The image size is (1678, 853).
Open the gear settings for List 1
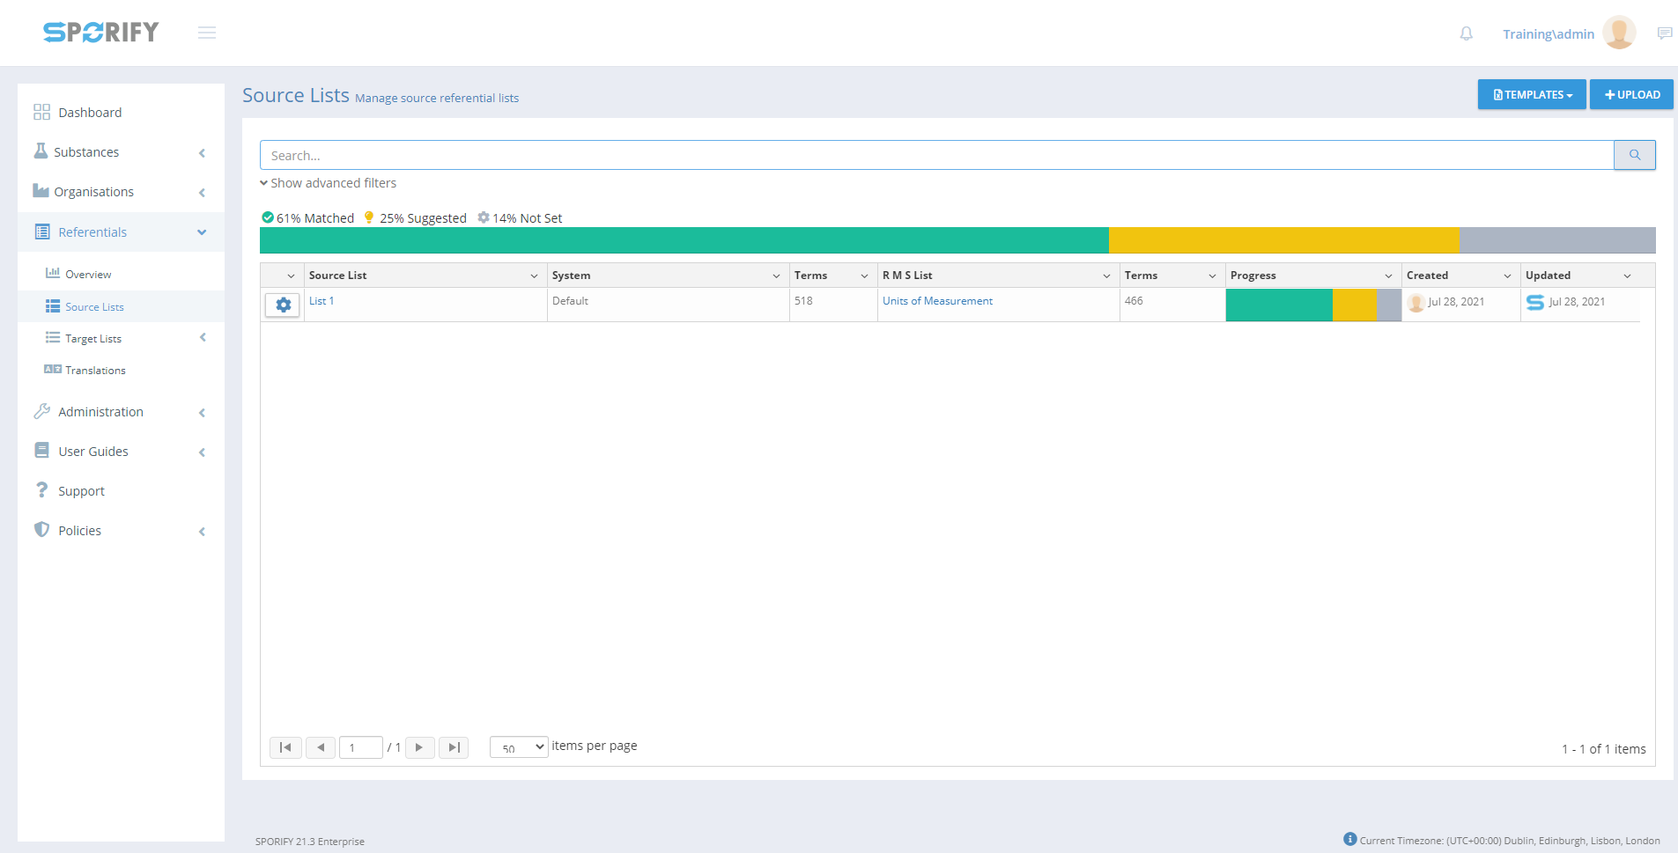pos(283,305)
